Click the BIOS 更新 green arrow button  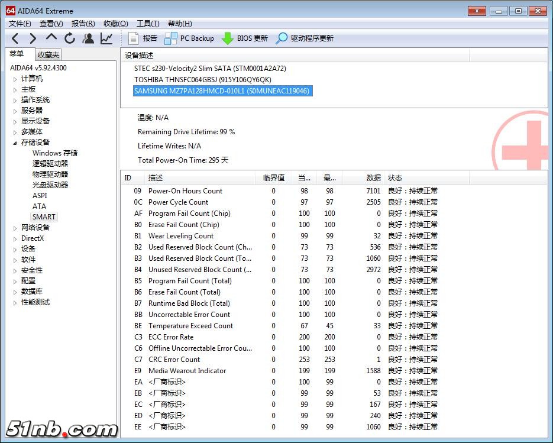(245, 38)
